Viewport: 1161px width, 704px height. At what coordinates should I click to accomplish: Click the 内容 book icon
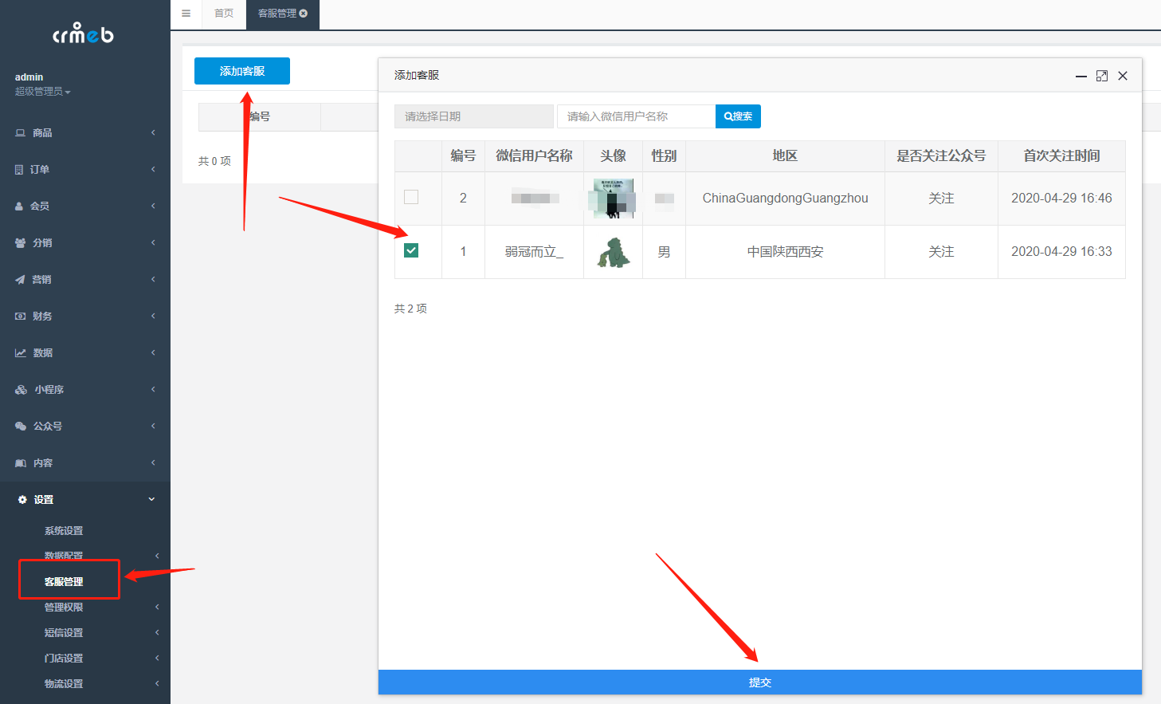[x=21, y=463]
